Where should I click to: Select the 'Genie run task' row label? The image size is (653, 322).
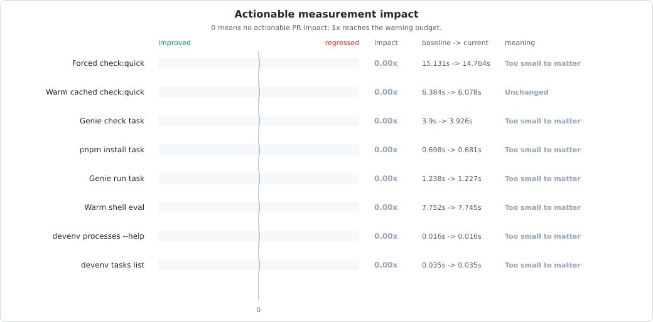click(x=117, y=179)
